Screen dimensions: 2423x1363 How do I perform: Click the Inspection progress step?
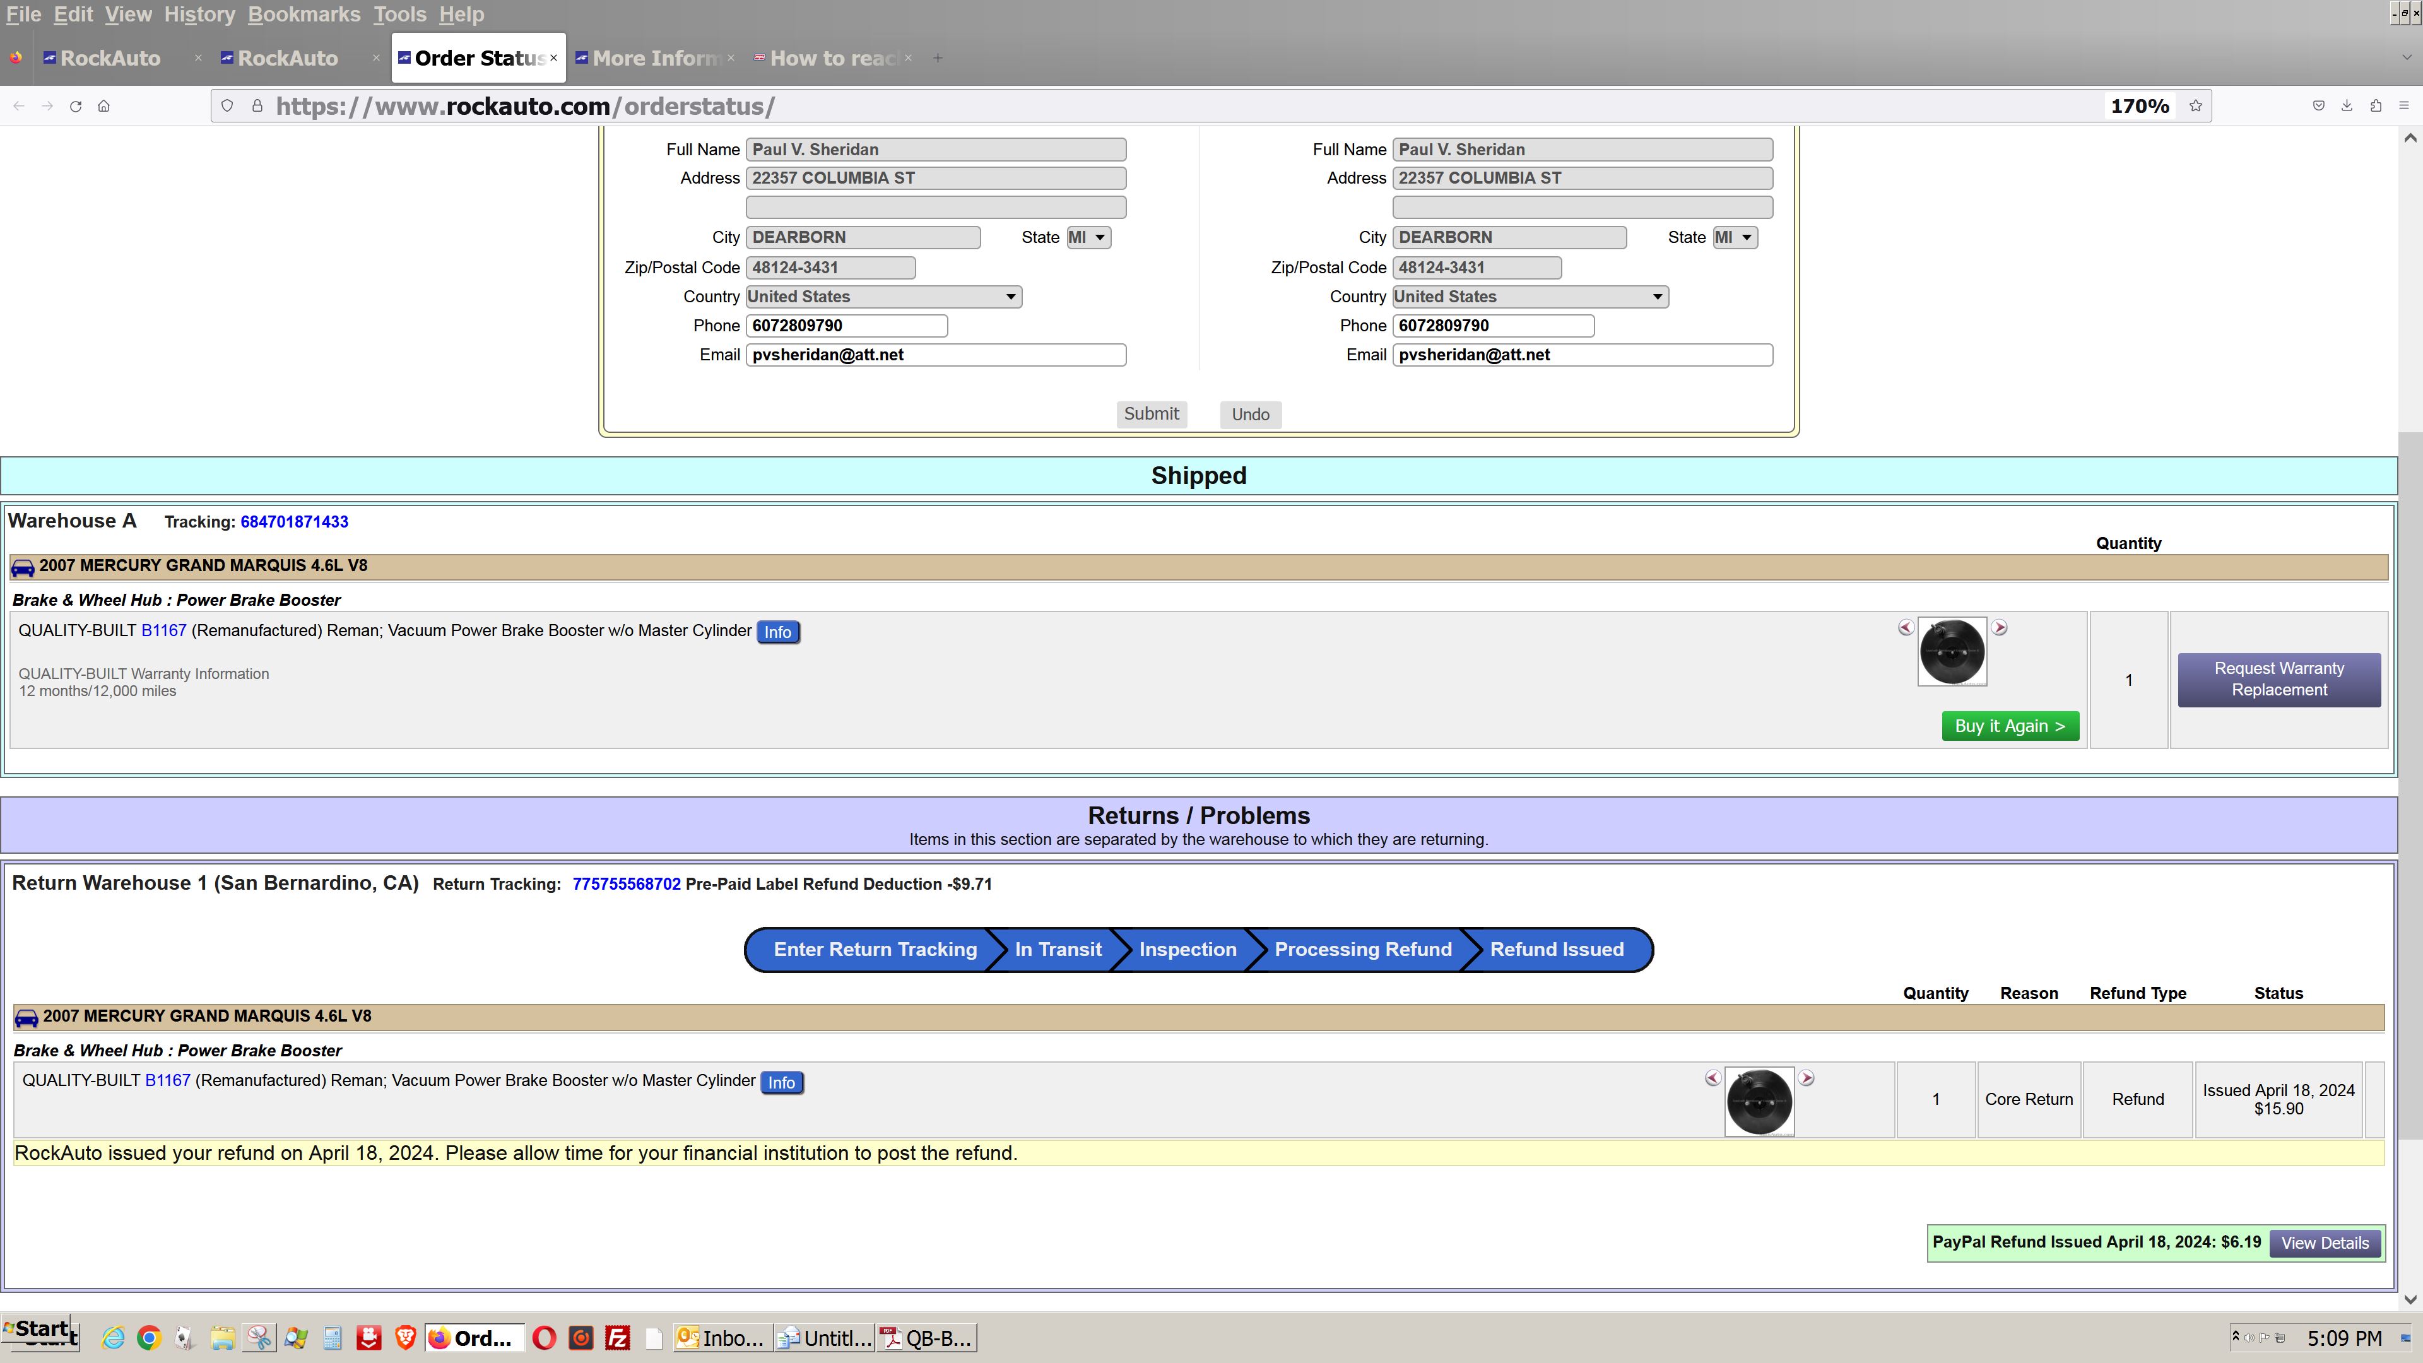tap(1188, 950)
